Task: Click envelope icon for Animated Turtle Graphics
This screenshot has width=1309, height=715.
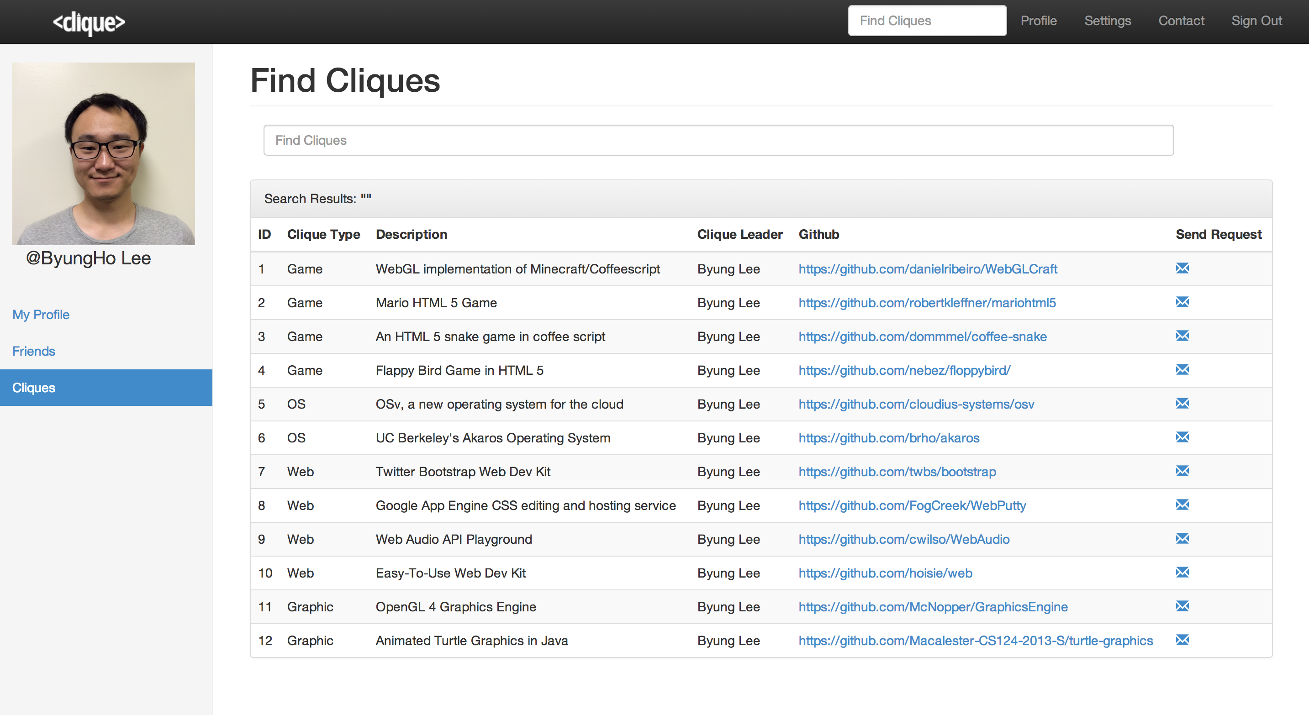Action: 1182,640
